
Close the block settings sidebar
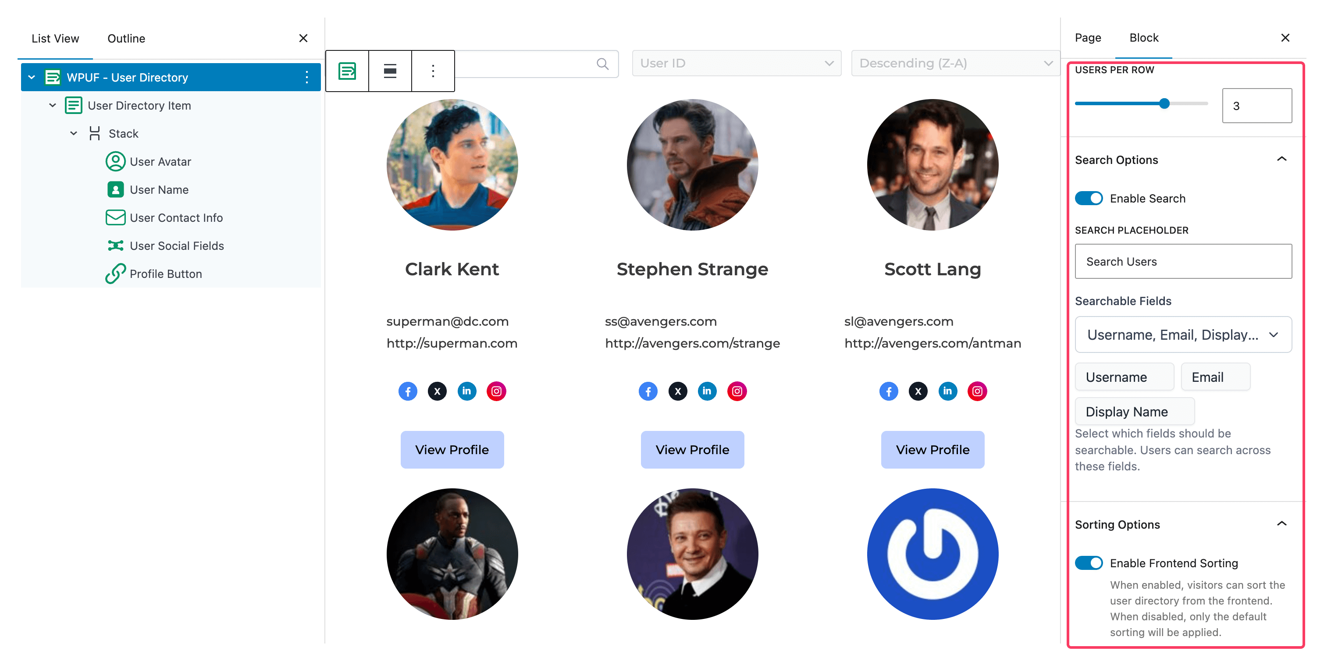[x=1285, y=38]
